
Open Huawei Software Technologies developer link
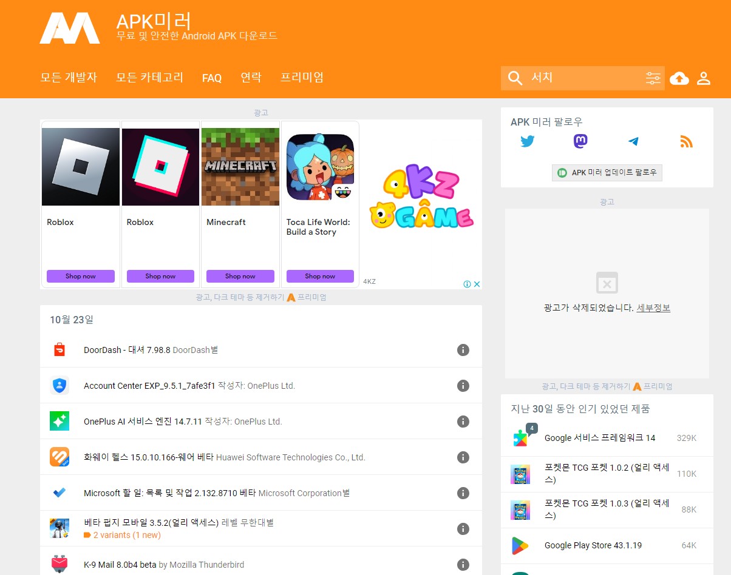click(291, 457)
